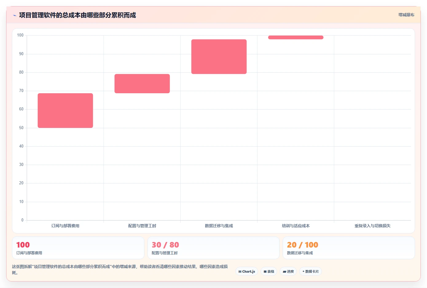Click the x-axis label 订阅与部署费用
The image size is (427, 288).
coord(65,226)
